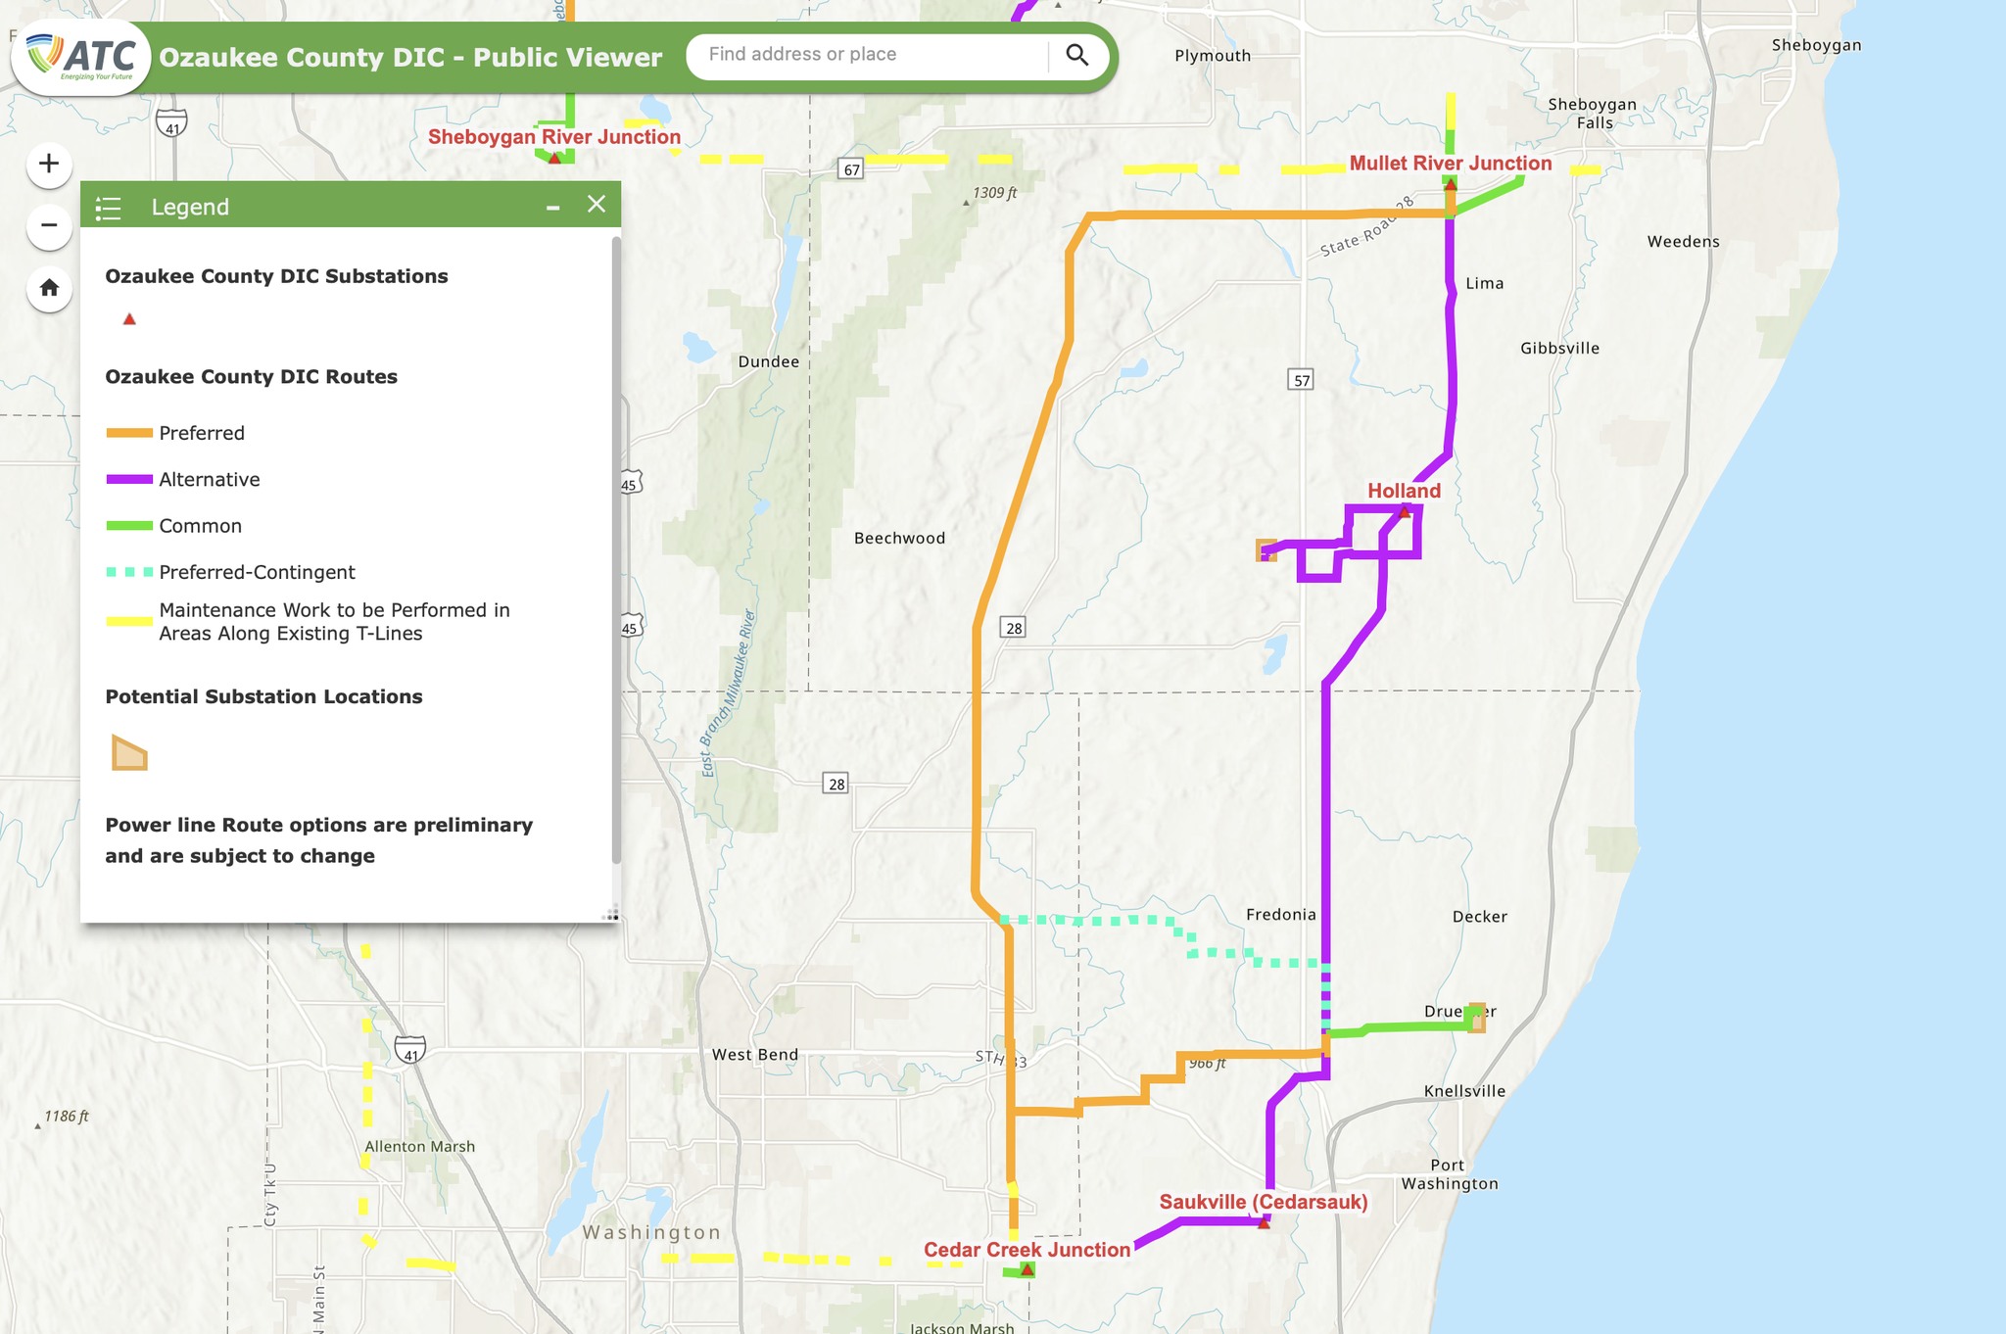Click the Sheboygan River Junction substation triangle
This screenshot has height=1334, width=2006.
(554, 158)
